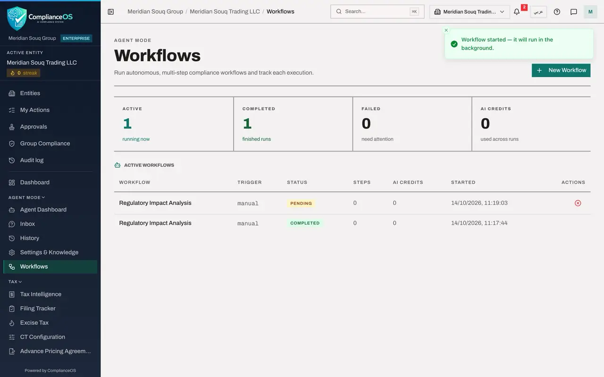The height and width of the screenshot is (377, 604).
Task: Open Approvals in the sidebar
Action: coord(50,127)
